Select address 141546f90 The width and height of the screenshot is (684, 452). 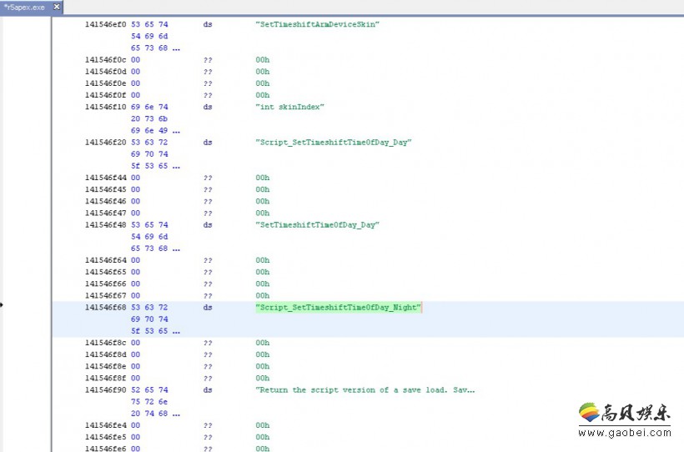pyautogui.click(x=105, y=389)
